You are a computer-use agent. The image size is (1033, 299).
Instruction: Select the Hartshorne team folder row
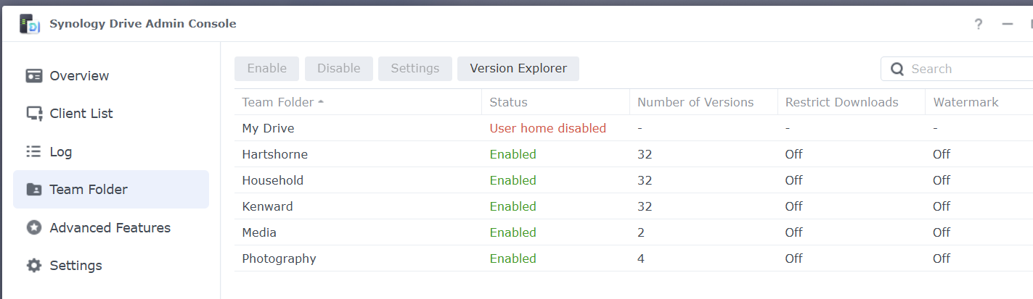click(274, 154)
